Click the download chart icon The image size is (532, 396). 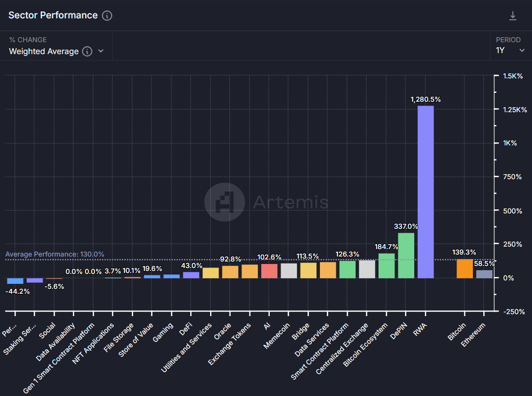[513, 16]
